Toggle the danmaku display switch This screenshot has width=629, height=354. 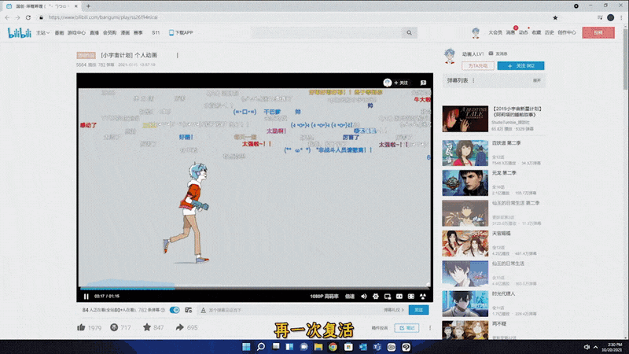175,310
